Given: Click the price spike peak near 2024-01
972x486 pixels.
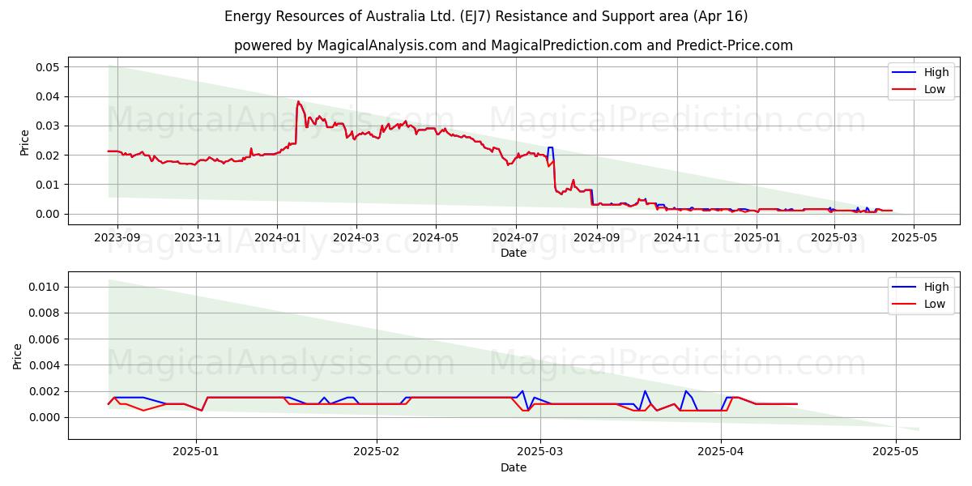Looking at the screenshot, I should [298, 102].
